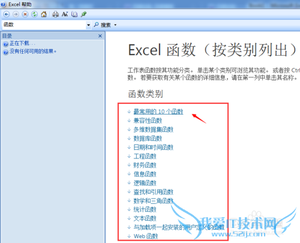Open the 工程函数 link
The image size is (300, 243).
[145, 156]
